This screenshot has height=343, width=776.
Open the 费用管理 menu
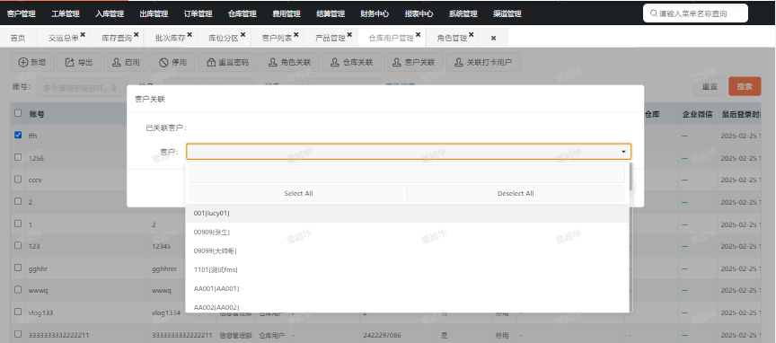point(286,13)
